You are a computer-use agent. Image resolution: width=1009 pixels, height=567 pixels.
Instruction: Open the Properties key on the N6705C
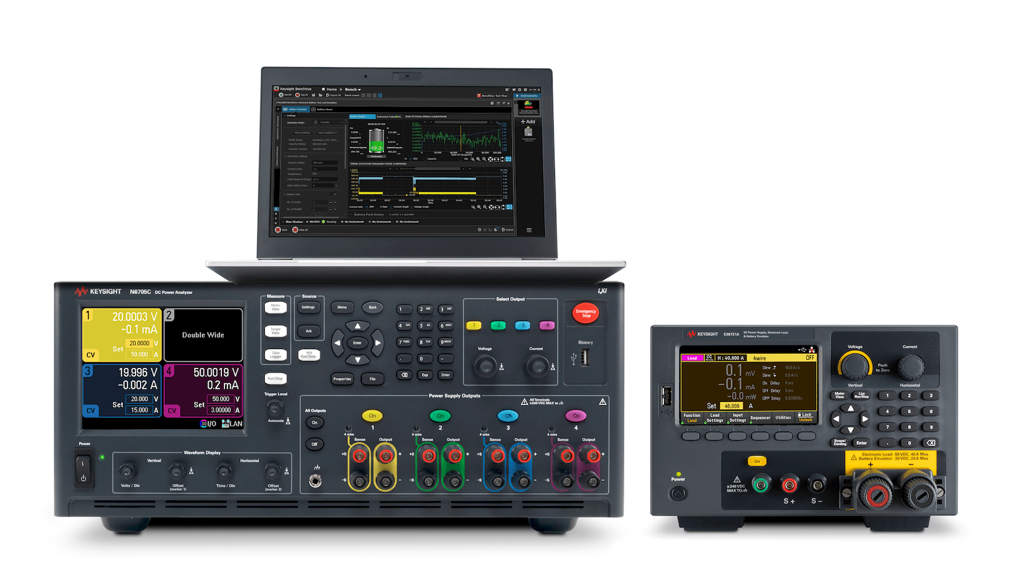(x=342, y=379)
